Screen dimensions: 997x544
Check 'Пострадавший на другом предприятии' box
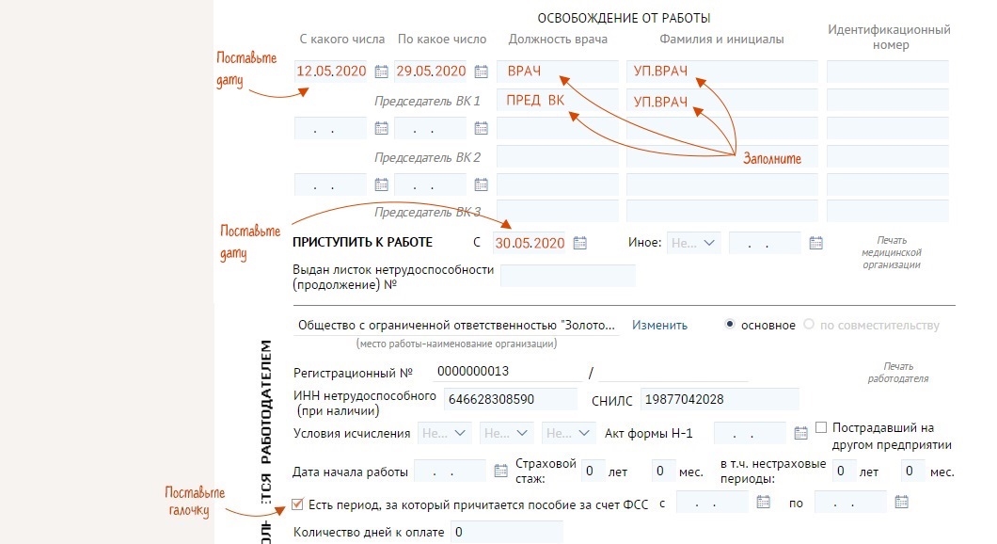[821, 427]
